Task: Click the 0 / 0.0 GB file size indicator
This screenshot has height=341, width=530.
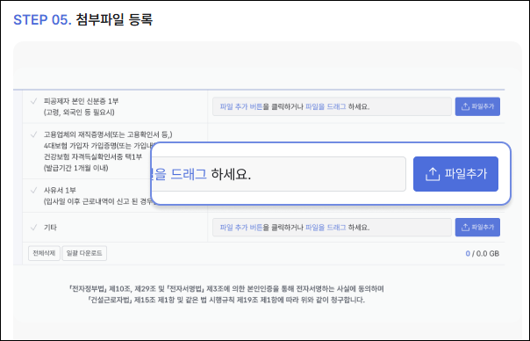Action: [x=482, y=254]
